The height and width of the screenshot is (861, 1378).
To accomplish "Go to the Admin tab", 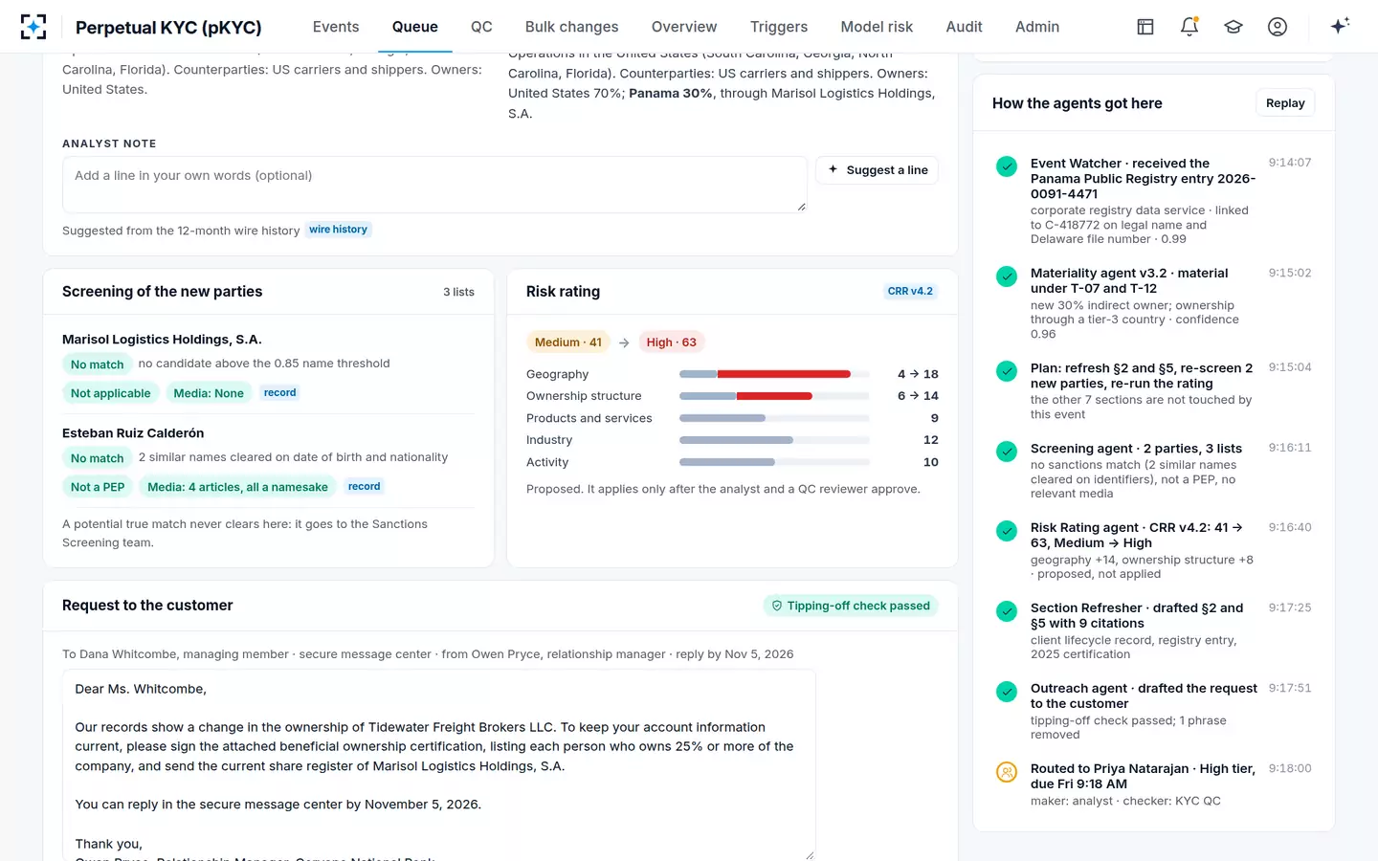I will pos(1037,27).
